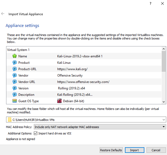The width and height of the screenshot is (167, 155).
Task: Click the Debian swirl OS icon
Action: [x=59, y=101]
